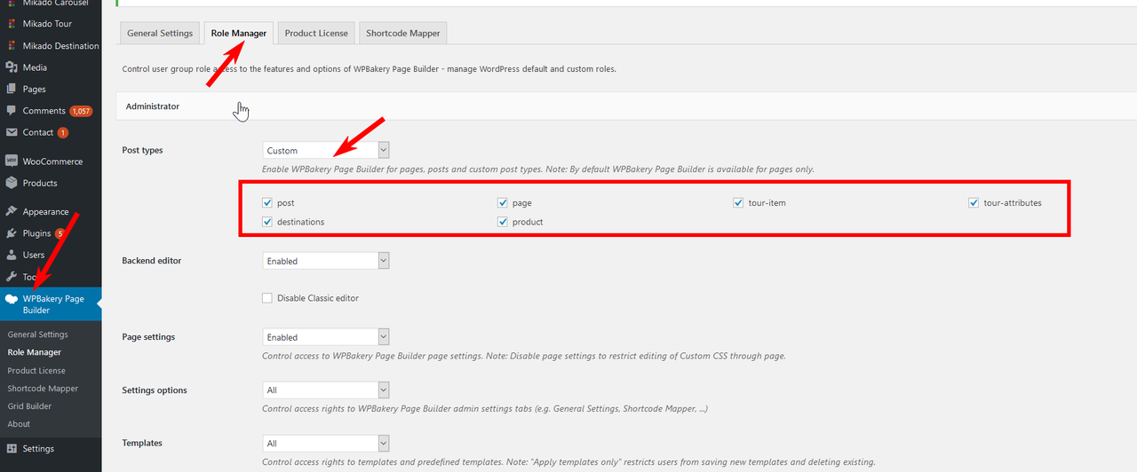This screenshot has height=472, width=1137.
Task: Uncheck the tour-attributes checkbox
Action: (x=974, y=203)
